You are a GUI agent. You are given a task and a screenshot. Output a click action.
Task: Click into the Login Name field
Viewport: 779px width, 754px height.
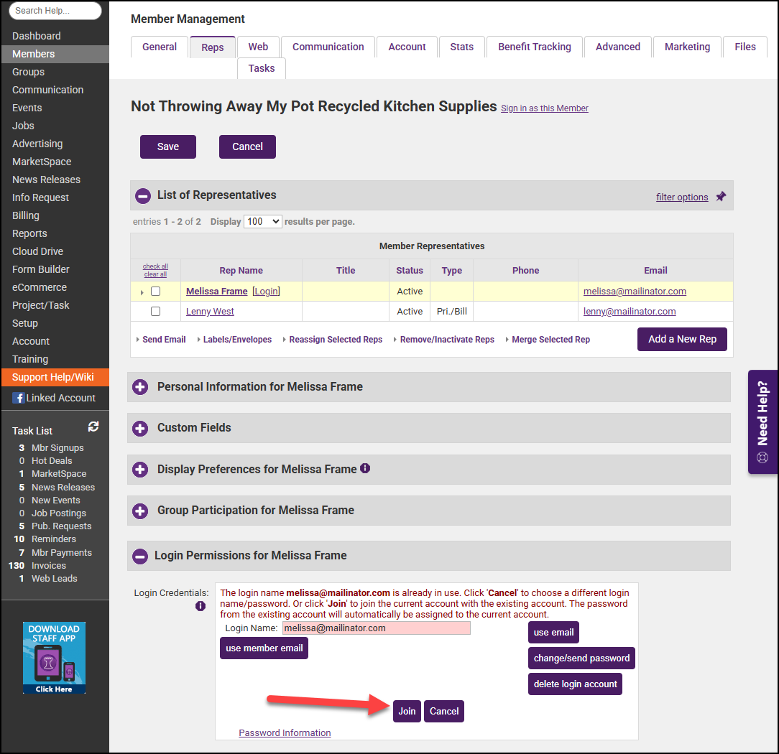[x=377, y=628]
